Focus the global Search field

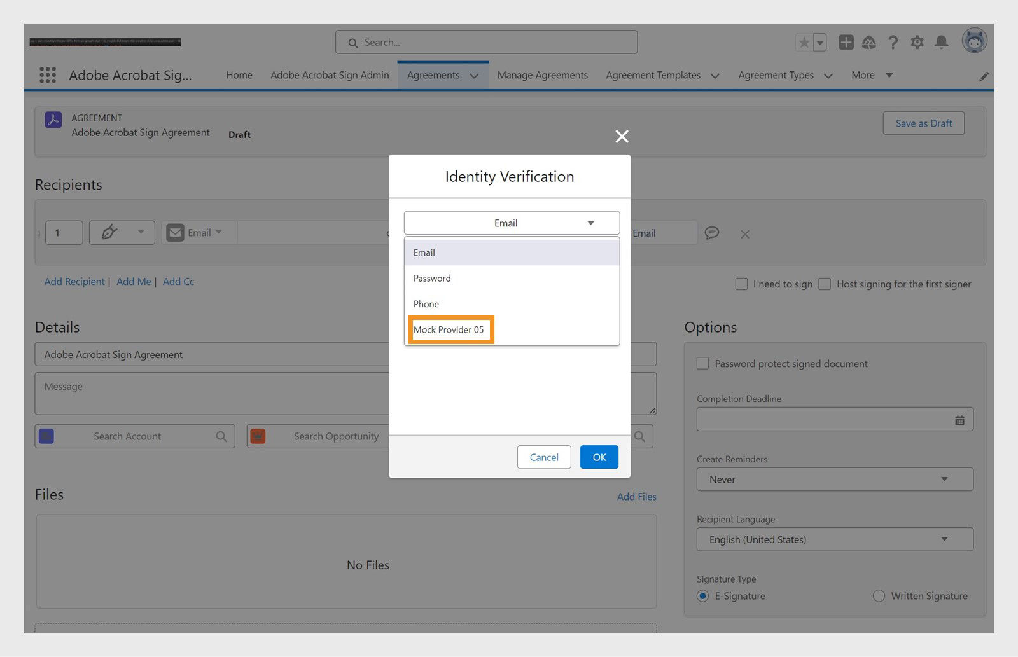[487, 42]
